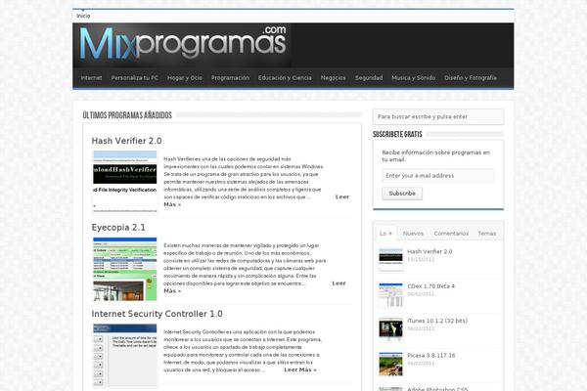Switch to the Comentarios tab
Image resolution: width=587 pixels, height=391 pixels.
pos(451,234)
